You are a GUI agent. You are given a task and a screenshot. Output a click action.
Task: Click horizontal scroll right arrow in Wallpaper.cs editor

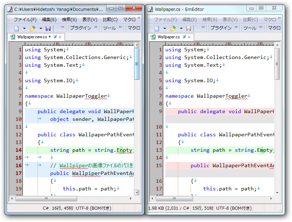[271, 199]
